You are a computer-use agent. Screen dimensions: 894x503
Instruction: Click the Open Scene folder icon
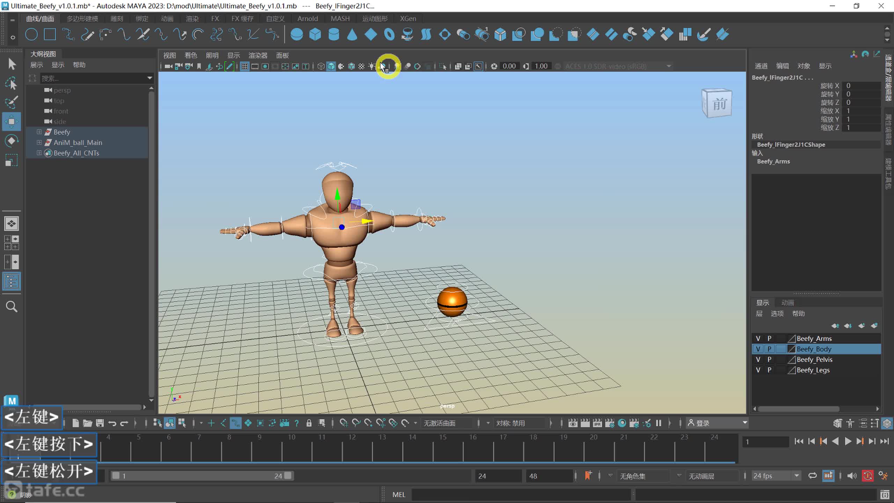[87, 423]
